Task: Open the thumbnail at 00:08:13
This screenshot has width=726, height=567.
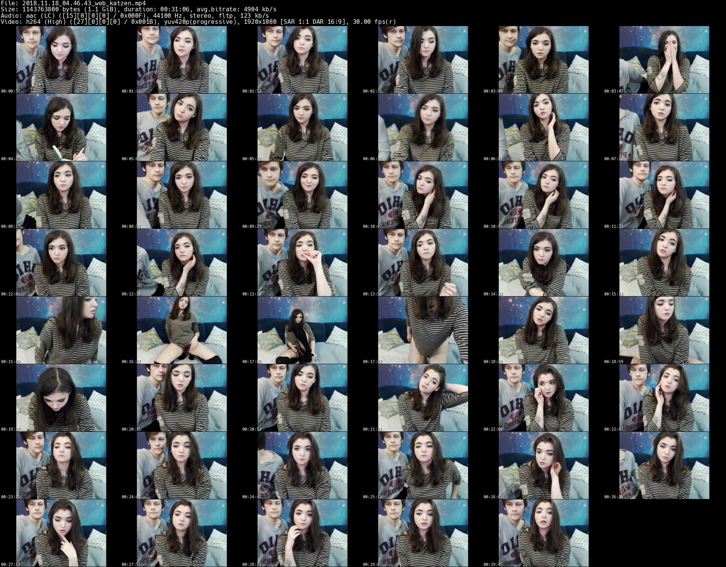Action: (x=61, y=195)
